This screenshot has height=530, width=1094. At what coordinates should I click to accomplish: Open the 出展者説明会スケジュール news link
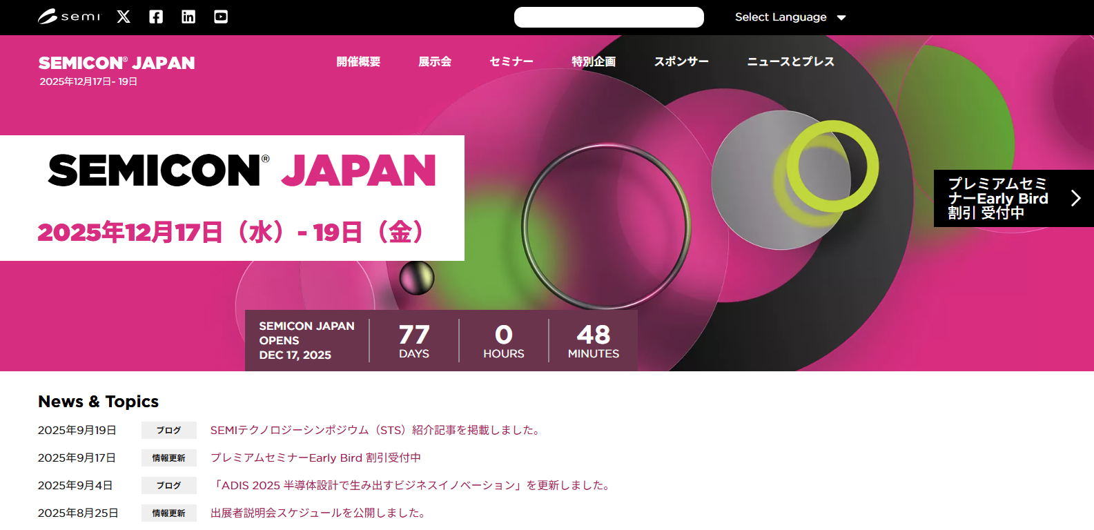click(x=319, y=513)
